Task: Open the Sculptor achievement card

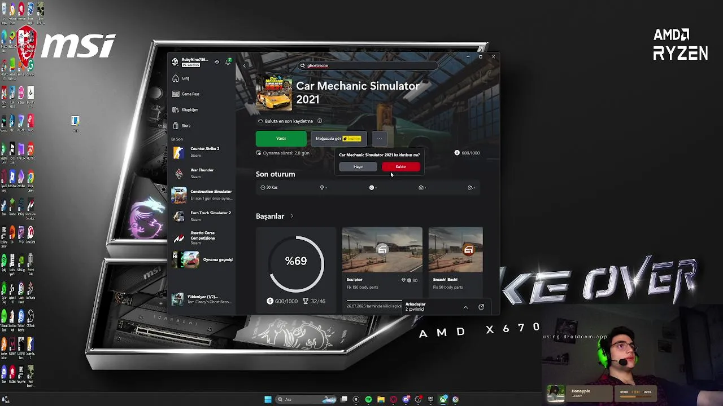Action: (x=382, y=270)
